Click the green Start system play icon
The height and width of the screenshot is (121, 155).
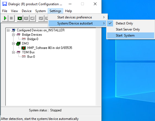(x=5, y=18)
